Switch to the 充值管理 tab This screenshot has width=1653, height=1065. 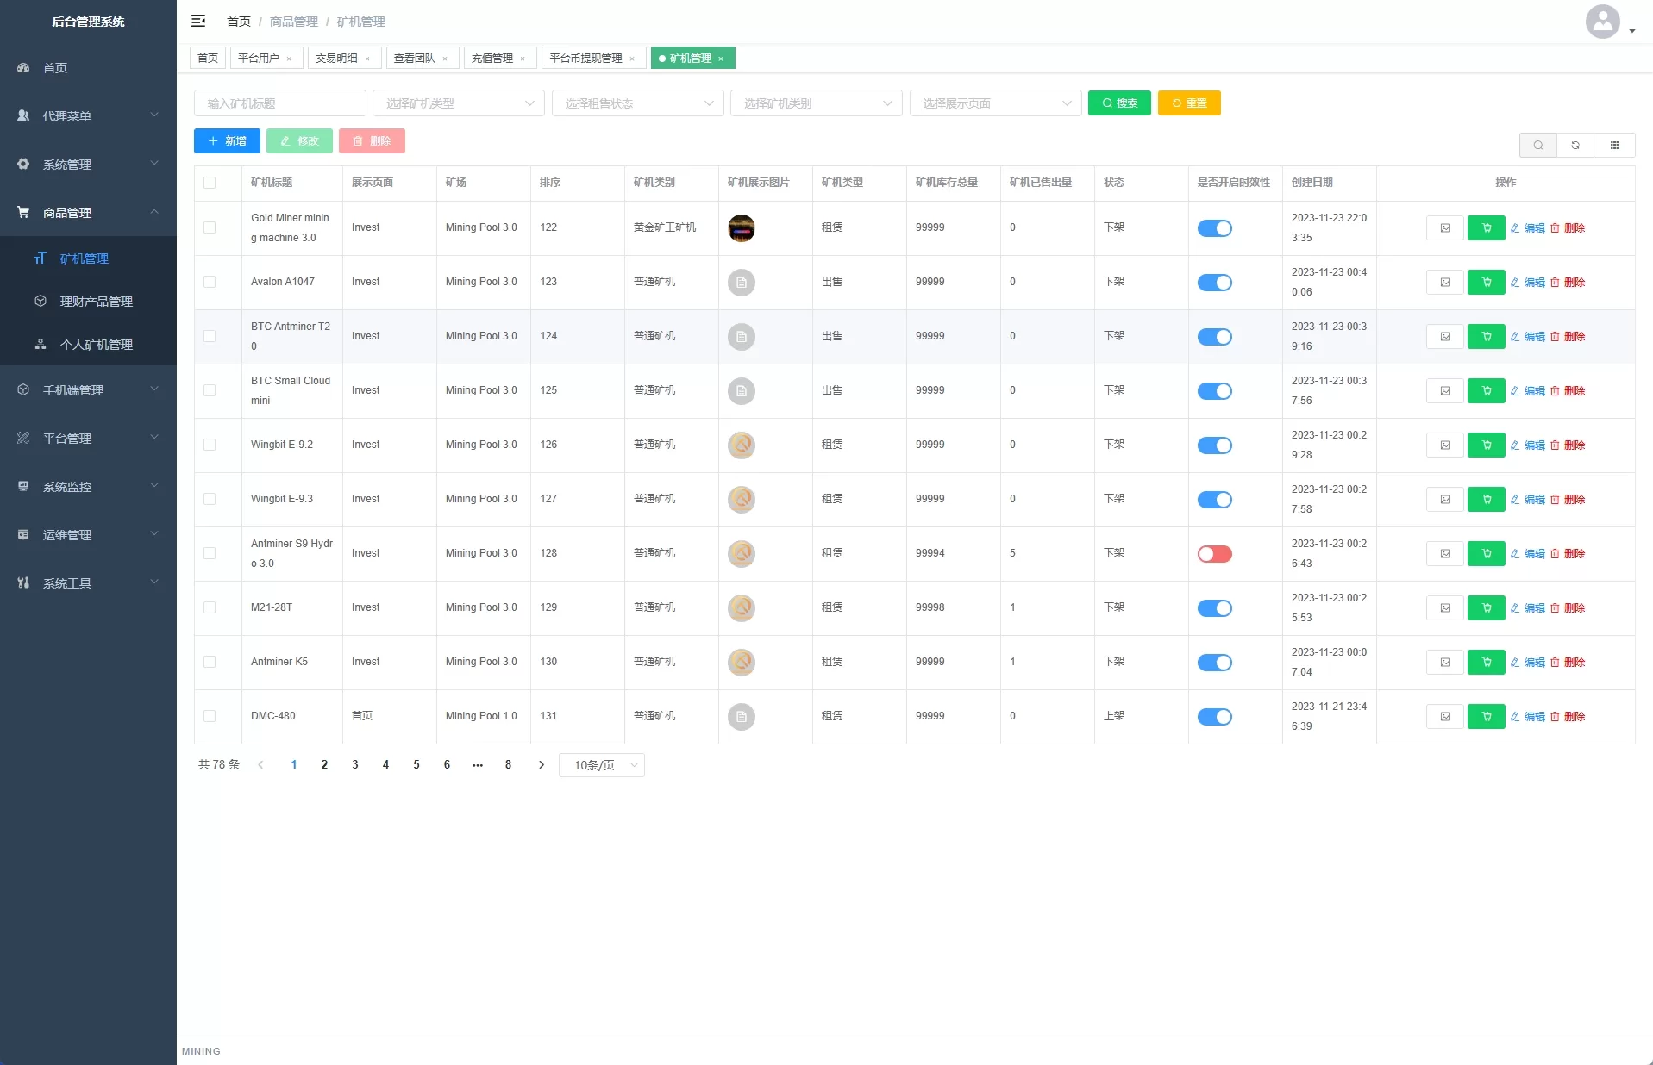(492, 59)
